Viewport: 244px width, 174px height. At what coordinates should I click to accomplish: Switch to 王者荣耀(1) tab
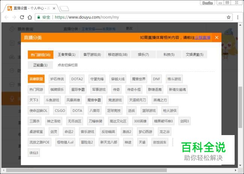(66, 55)
